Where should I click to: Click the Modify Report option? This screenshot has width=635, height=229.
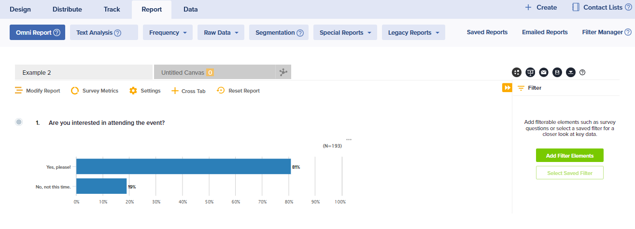[x=38, y=91]
